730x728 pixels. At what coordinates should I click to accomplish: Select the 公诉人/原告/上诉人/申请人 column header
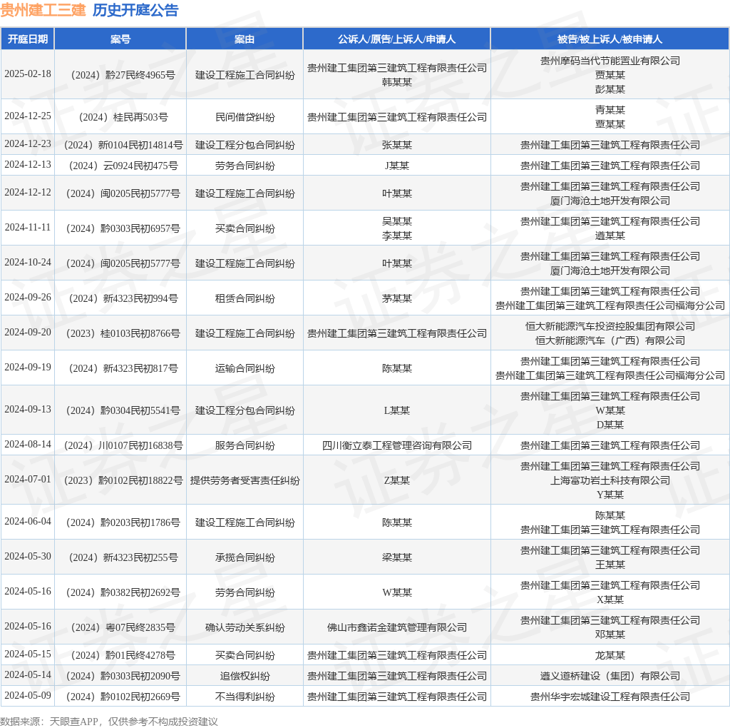click(x=396, y=39)
